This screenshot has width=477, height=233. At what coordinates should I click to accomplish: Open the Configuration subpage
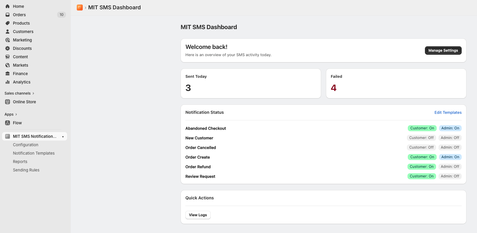[26, 145]
